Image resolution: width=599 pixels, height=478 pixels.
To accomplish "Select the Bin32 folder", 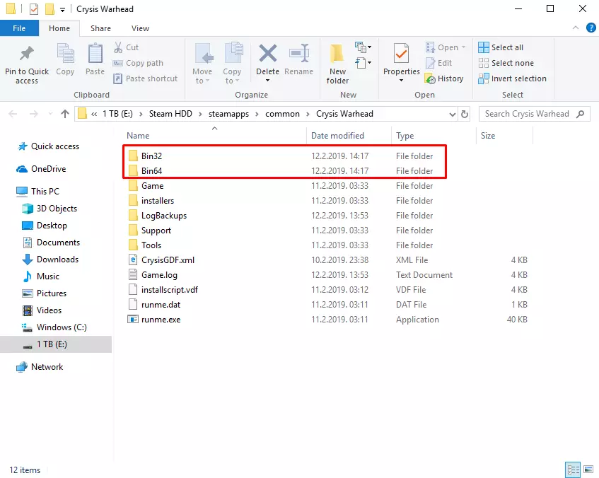I will pyautogui.click(x=151, y=156).
